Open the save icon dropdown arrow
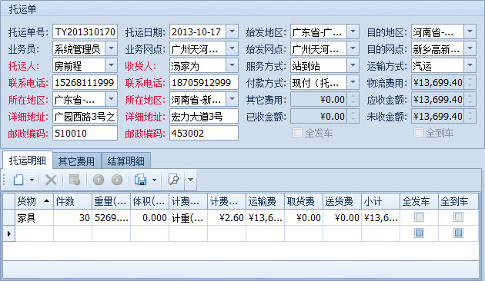485x281 pixels. pos(154,180)
